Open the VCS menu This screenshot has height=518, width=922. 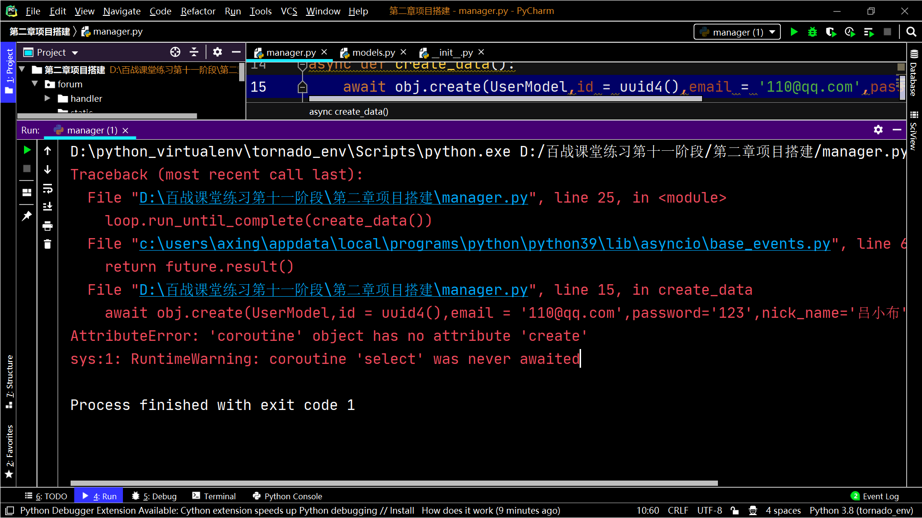click(289, 11)
